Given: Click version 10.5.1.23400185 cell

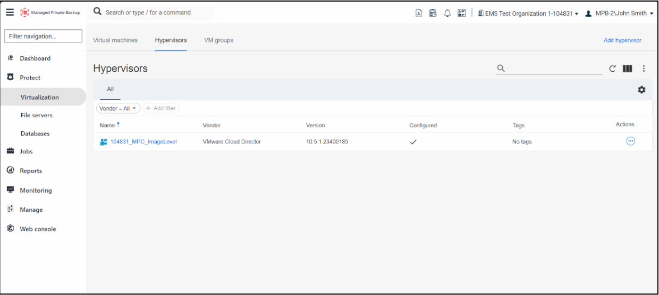Looking at the screenshot, I should coord(327,142).
